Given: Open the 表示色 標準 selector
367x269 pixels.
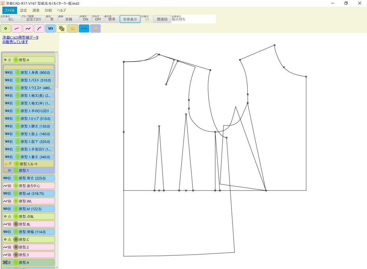Looking at the screenshot, I should pos(112,19).
